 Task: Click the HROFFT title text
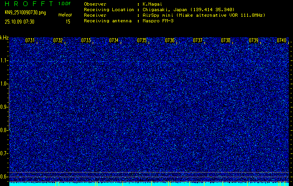pos(29,3)
